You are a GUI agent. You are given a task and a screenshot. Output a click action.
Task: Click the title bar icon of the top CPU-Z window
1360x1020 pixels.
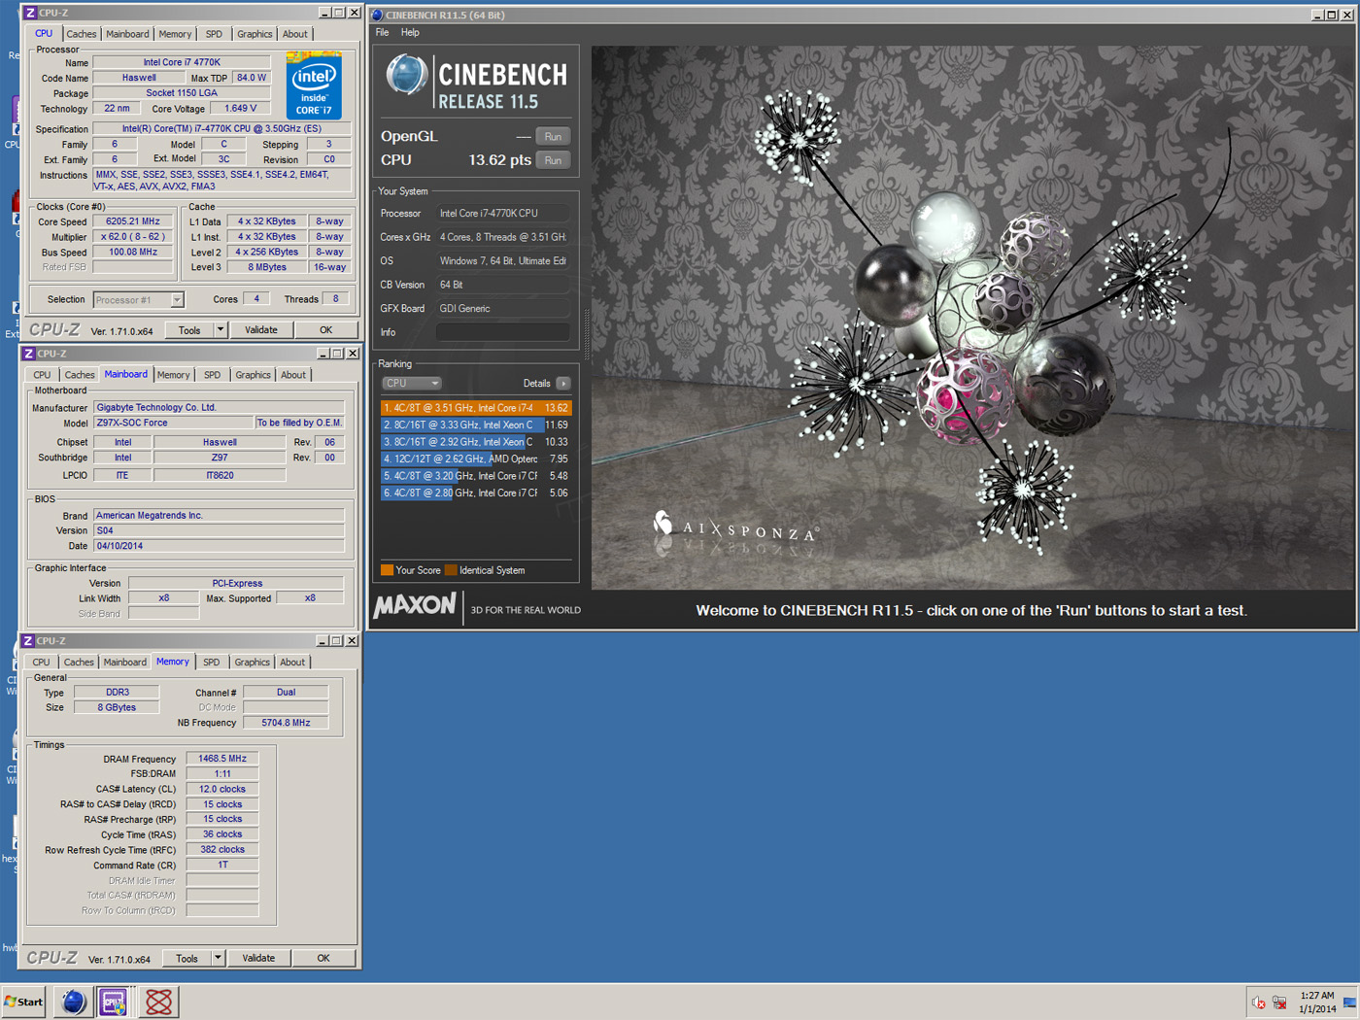point(30,13)
